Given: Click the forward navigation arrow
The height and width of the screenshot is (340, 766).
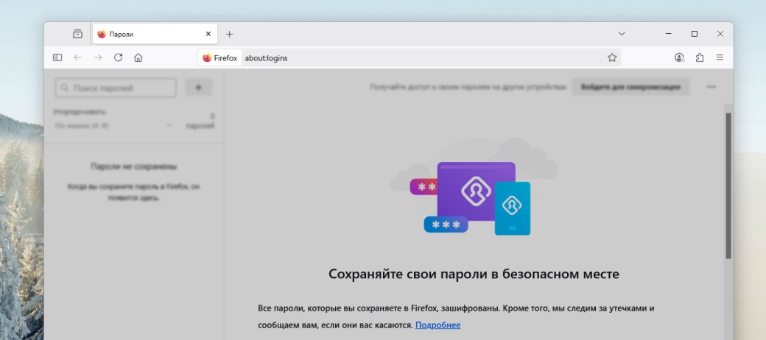Looking at the screenshot, I should pyautogui.click(x=97, y=57).
